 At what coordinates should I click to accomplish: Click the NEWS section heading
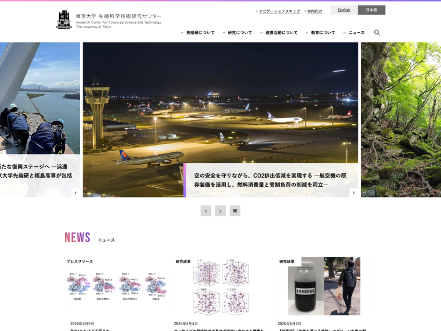[x=77, y=237]
